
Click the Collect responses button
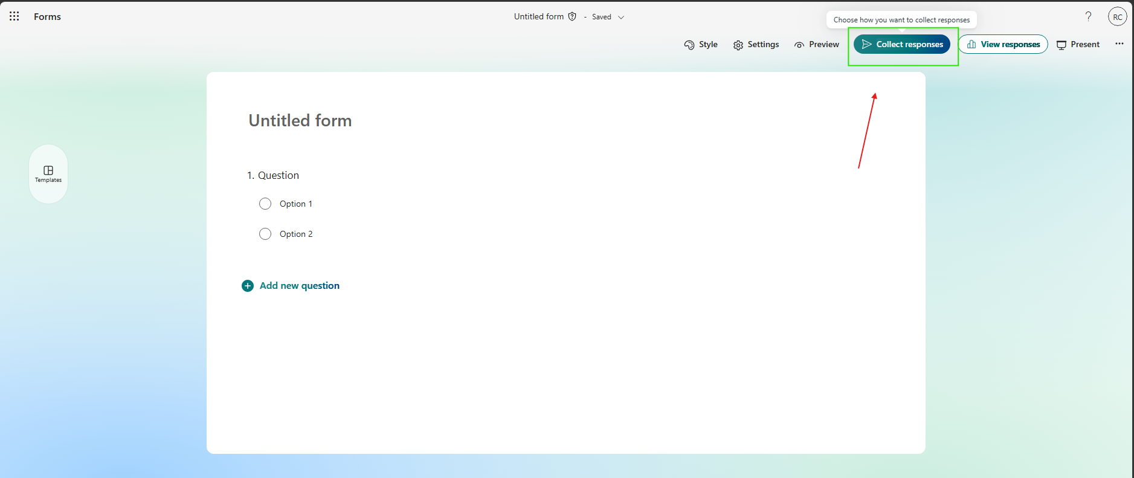pyautogui.click(x=902, y=44)
